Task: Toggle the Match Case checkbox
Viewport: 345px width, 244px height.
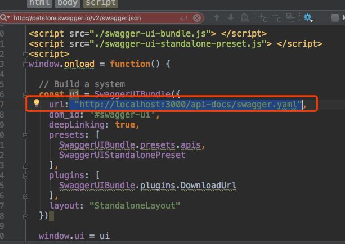Action: click(x=335, y=18)
